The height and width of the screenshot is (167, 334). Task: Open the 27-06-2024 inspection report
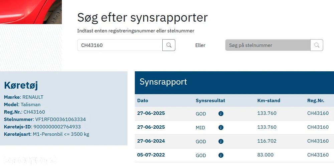pyautogui.click(x=151, y=141)
